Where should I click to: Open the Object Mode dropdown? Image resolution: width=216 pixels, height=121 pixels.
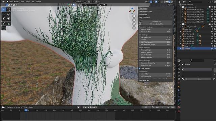(x=13, y=2)
